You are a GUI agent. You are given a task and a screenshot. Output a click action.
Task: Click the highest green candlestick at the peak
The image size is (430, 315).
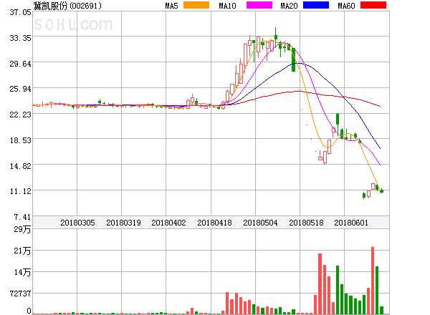tap(276, 36)
